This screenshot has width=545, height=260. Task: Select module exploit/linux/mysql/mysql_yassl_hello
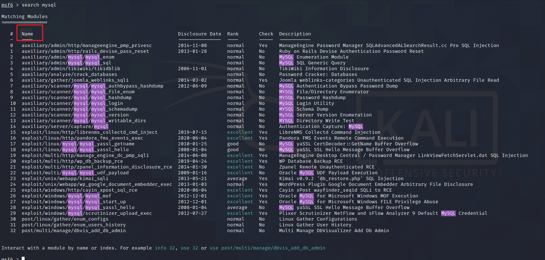pyautogui.click(x=75, y=150)
